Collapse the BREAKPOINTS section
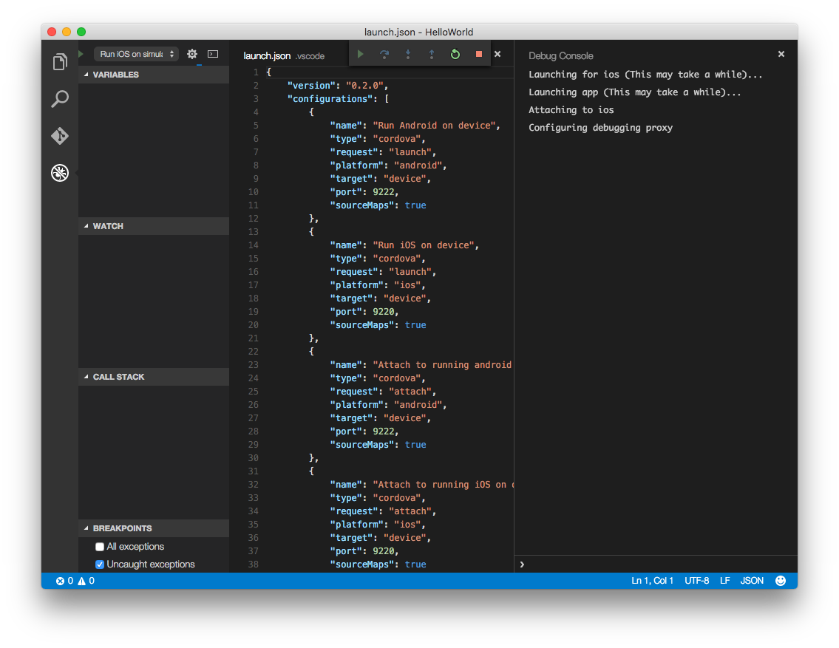839x648 pixels. pyautogui.click(x=154, y=528)
